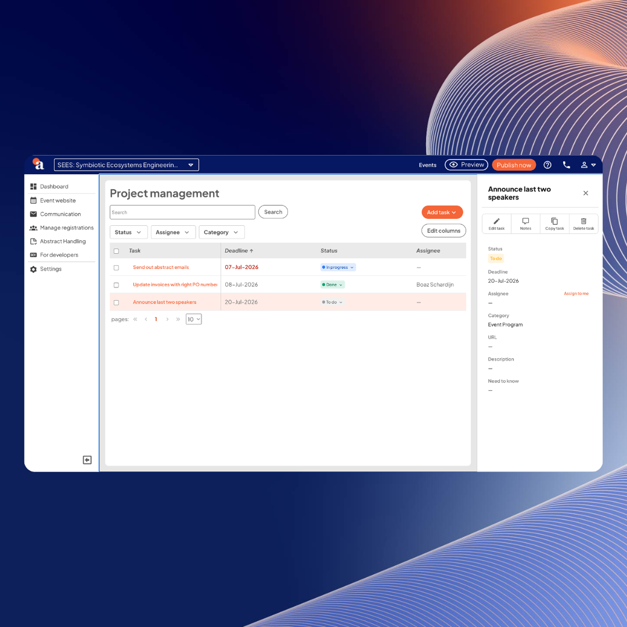Image resolution: width=627 pixels, height=627 pixels.
Task: Open Abstract Handling in sidebar
Action: coord(62,241)
